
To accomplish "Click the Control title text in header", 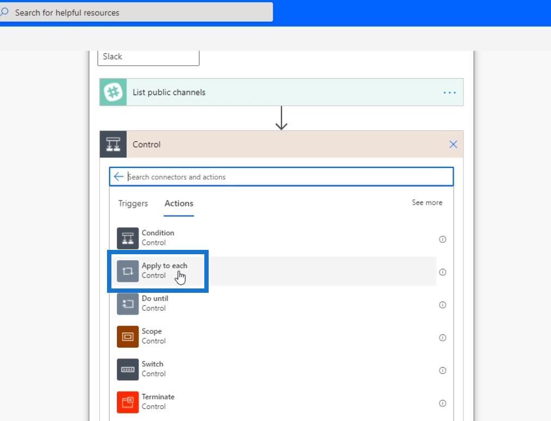I will point(147,144).
